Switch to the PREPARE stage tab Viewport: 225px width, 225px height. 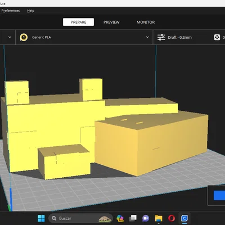coord(78,22)
